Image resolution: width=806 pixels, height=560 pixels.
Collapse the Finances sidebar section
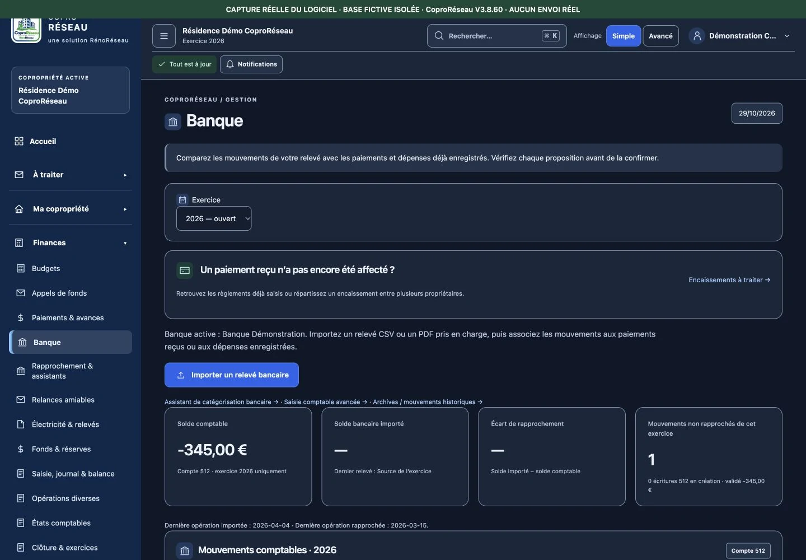click(71, 243)
